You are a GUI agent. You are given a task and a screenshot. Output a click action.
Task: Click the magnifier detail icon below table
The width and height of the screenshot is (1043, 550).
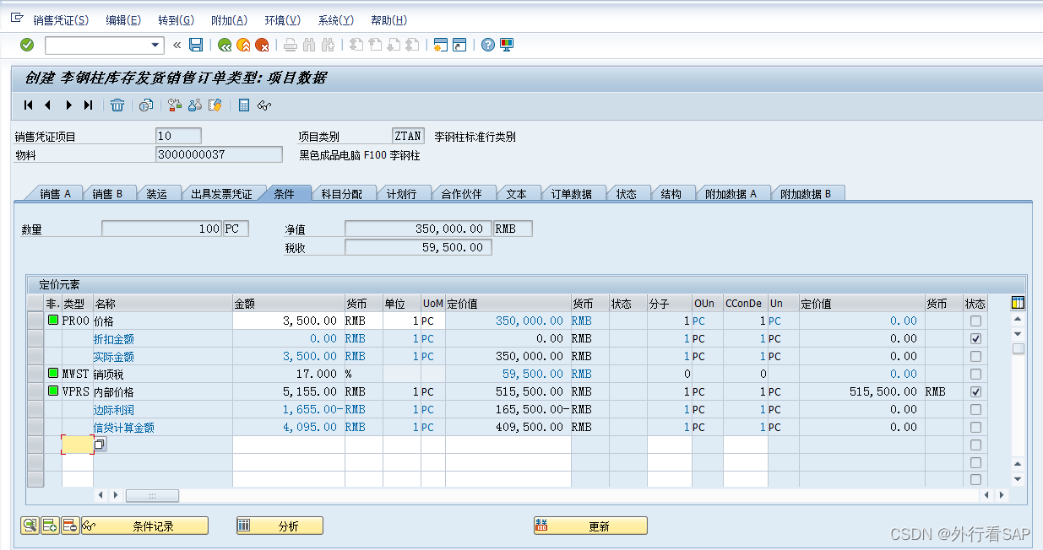point(30,526)
